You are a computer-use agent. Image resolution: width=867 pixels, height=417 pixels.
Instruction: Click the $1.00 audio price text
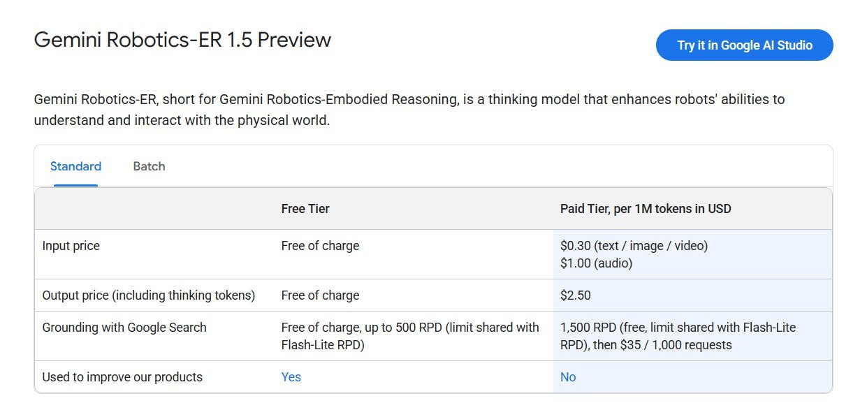click(x=596, y=263)
